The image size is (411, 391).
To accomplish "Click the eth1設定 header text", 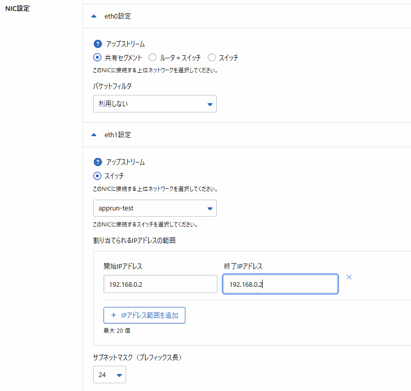I will click(x=118, y=135).
